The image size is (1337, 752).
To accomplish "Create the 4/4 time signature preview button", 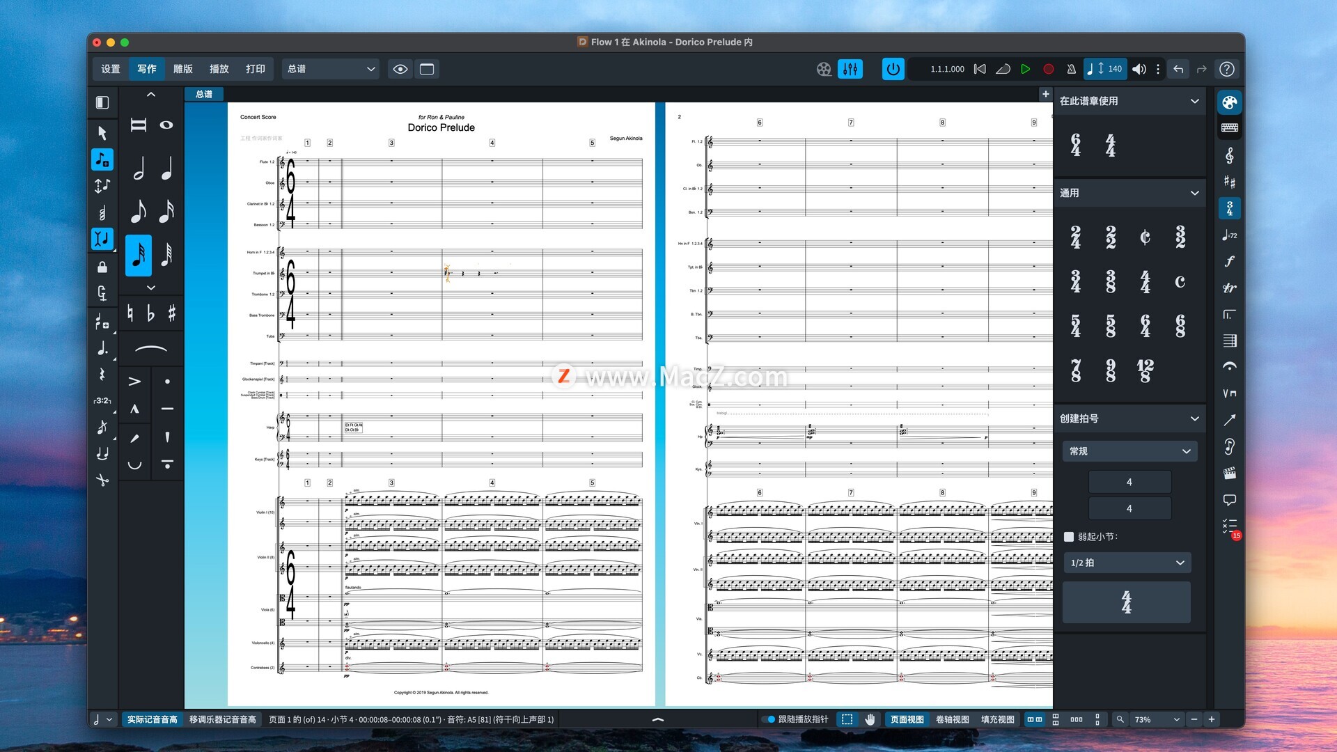I will click(1127, 602).
